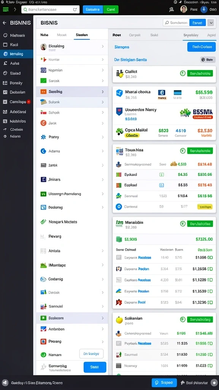Click the Nosgark Mactets checkmark icon

point(43,222)
